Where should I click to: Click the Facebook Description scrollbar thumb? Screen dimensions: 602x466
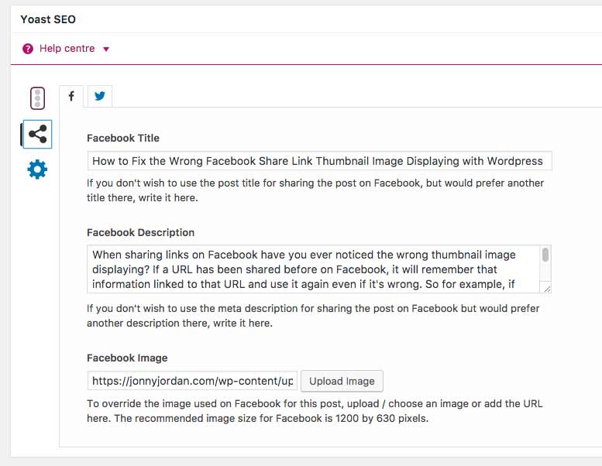click(x=545, y=255)
